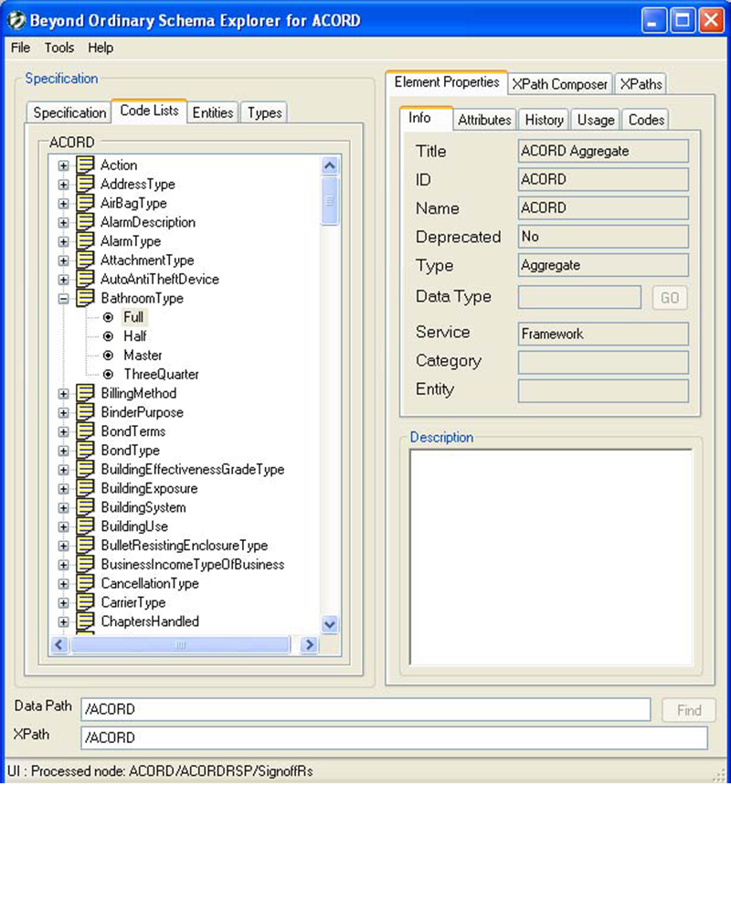Click the GO button beside Data Type
The width and height of the screenshot is (731, 914).
pyautogui.click(x=669, y=298)
